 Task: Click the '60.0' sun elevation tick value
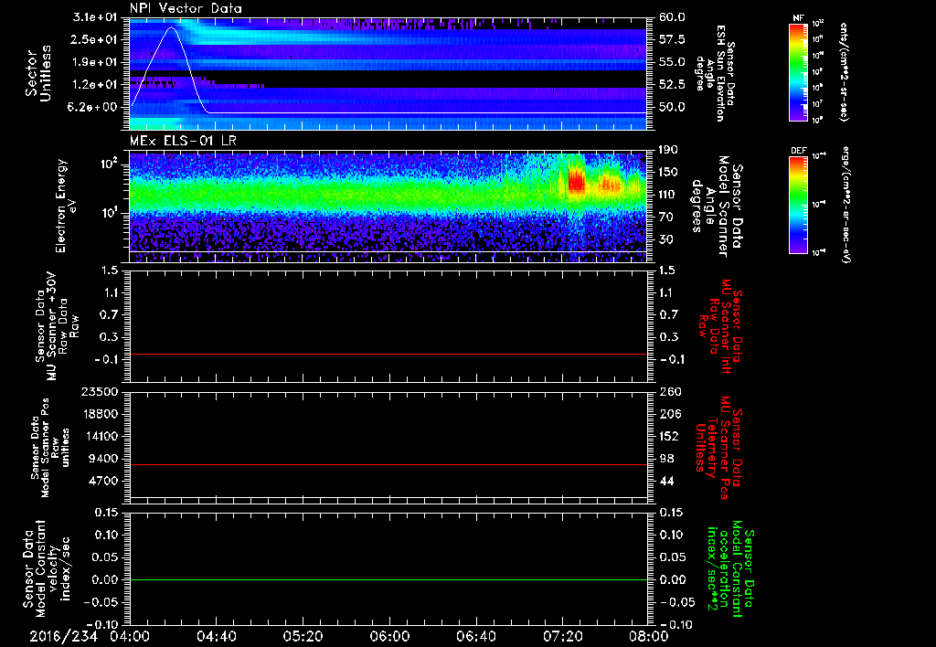pos(672,17)
